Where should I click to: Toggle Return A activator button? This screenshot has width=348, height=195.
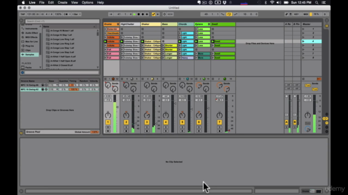coord(287,122)
